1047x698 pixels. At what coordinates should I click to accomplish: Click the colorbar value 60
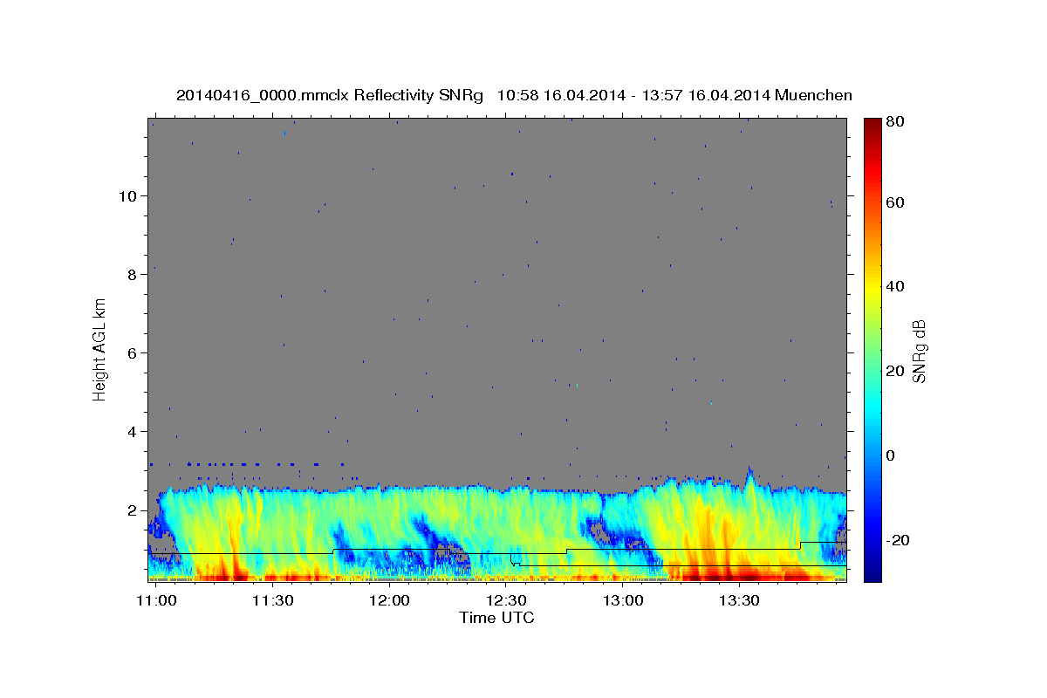click(x=894, y=202)
